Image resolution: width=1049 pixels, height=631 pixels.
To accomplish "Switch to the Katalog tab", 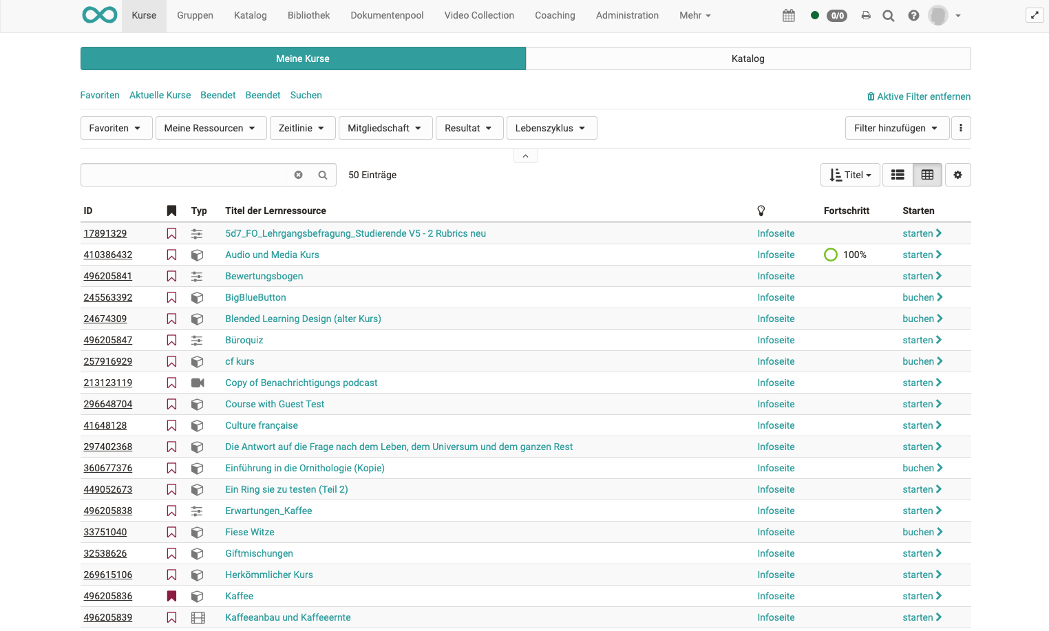I will (748, 58).
